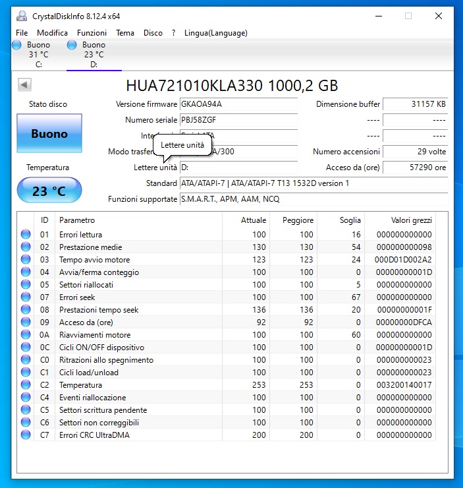Click the CrystalDiskInfo app icon in title bar
Screen dimensions: 463x488
coord(22,16)
